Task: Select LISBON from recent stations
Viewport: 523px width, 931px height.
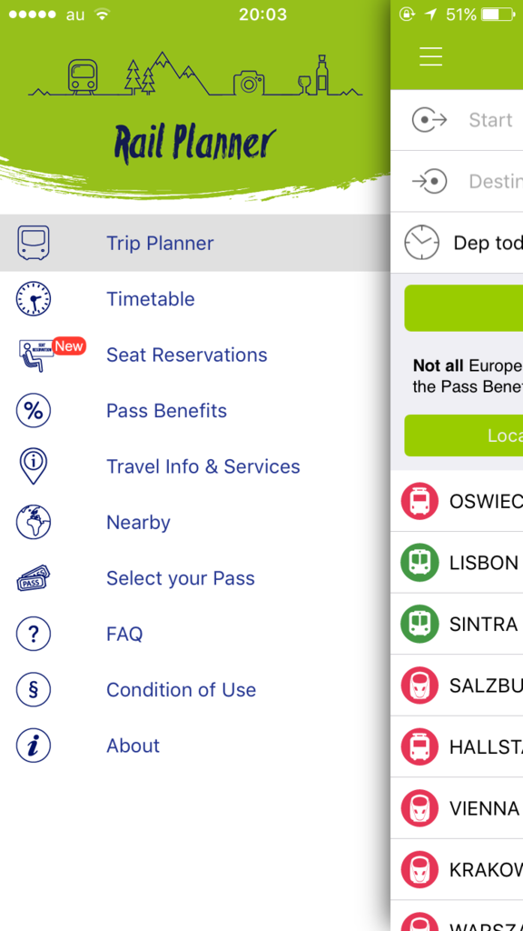Action: click(457, 562)
